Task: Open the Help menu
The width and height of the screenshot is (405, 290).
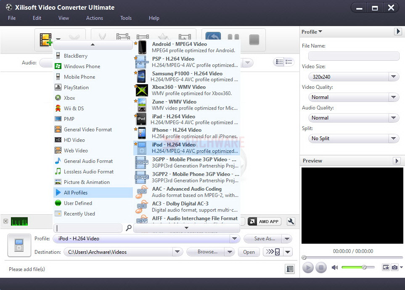Action: pos(154,18)
